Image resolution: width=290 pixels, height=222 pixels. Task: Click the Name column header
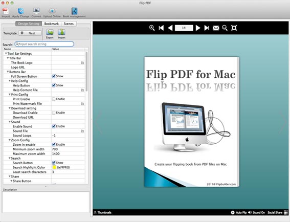coord(27,49)
